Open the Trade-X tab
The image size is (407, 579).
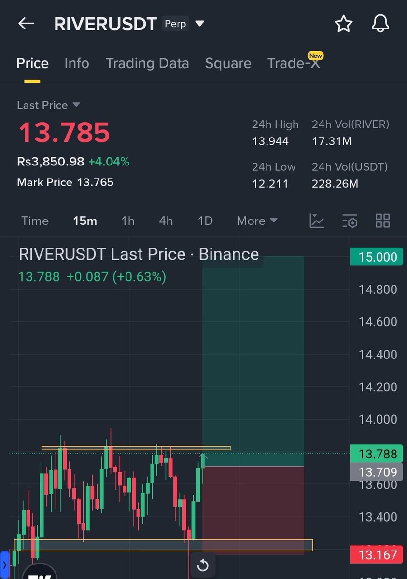click(x=294, y=63)
